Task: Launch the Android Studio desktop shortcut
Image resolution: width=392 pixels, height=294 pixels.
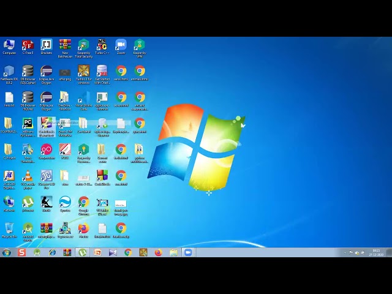Action: [28, 232]
